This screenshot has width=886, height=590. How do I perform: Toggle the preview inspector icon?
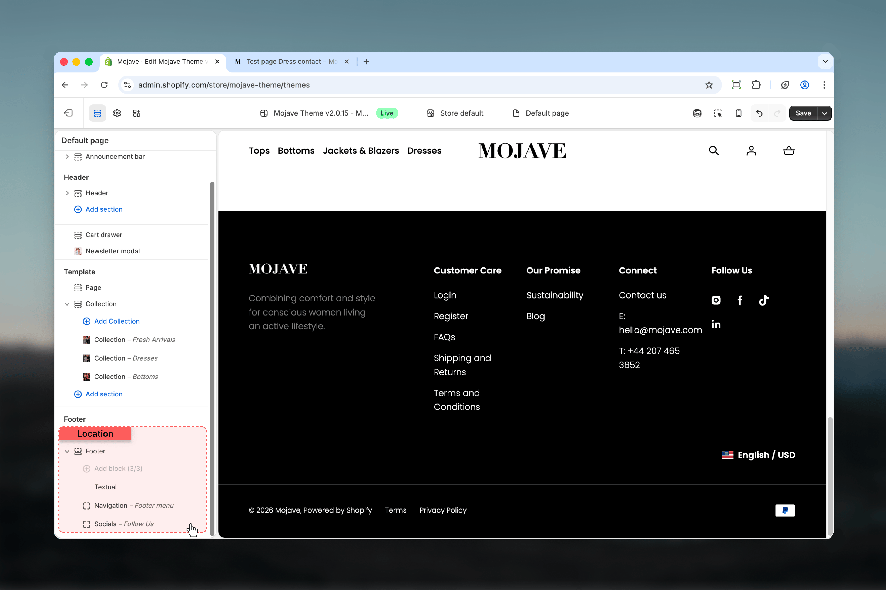[x=718, y=113]
